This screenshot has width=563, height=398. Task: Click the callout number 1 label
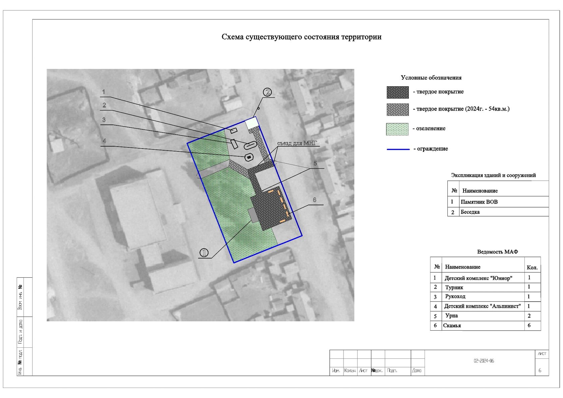coord(104,92)
